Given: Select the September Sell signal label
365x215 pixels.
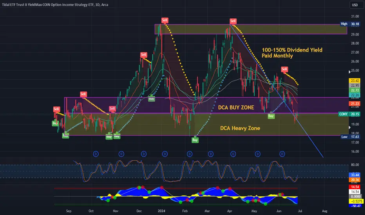Looking at the screenshot, I should [x=83, y=94].
